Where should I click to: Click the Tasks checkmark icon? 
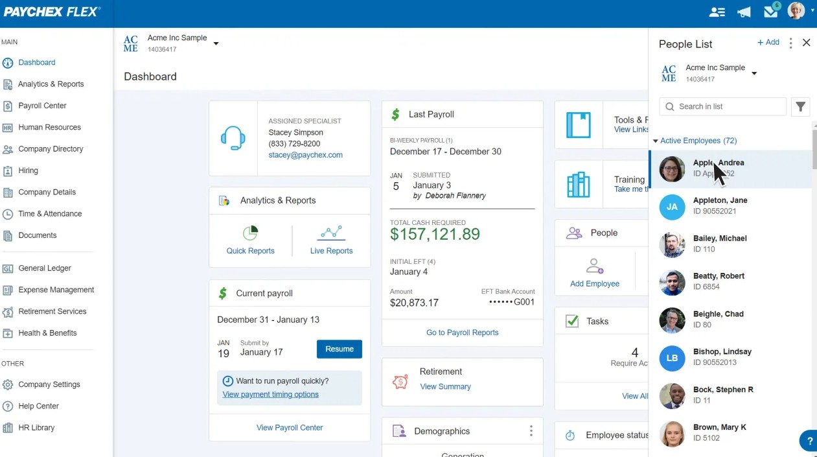(x=573, y=320)
